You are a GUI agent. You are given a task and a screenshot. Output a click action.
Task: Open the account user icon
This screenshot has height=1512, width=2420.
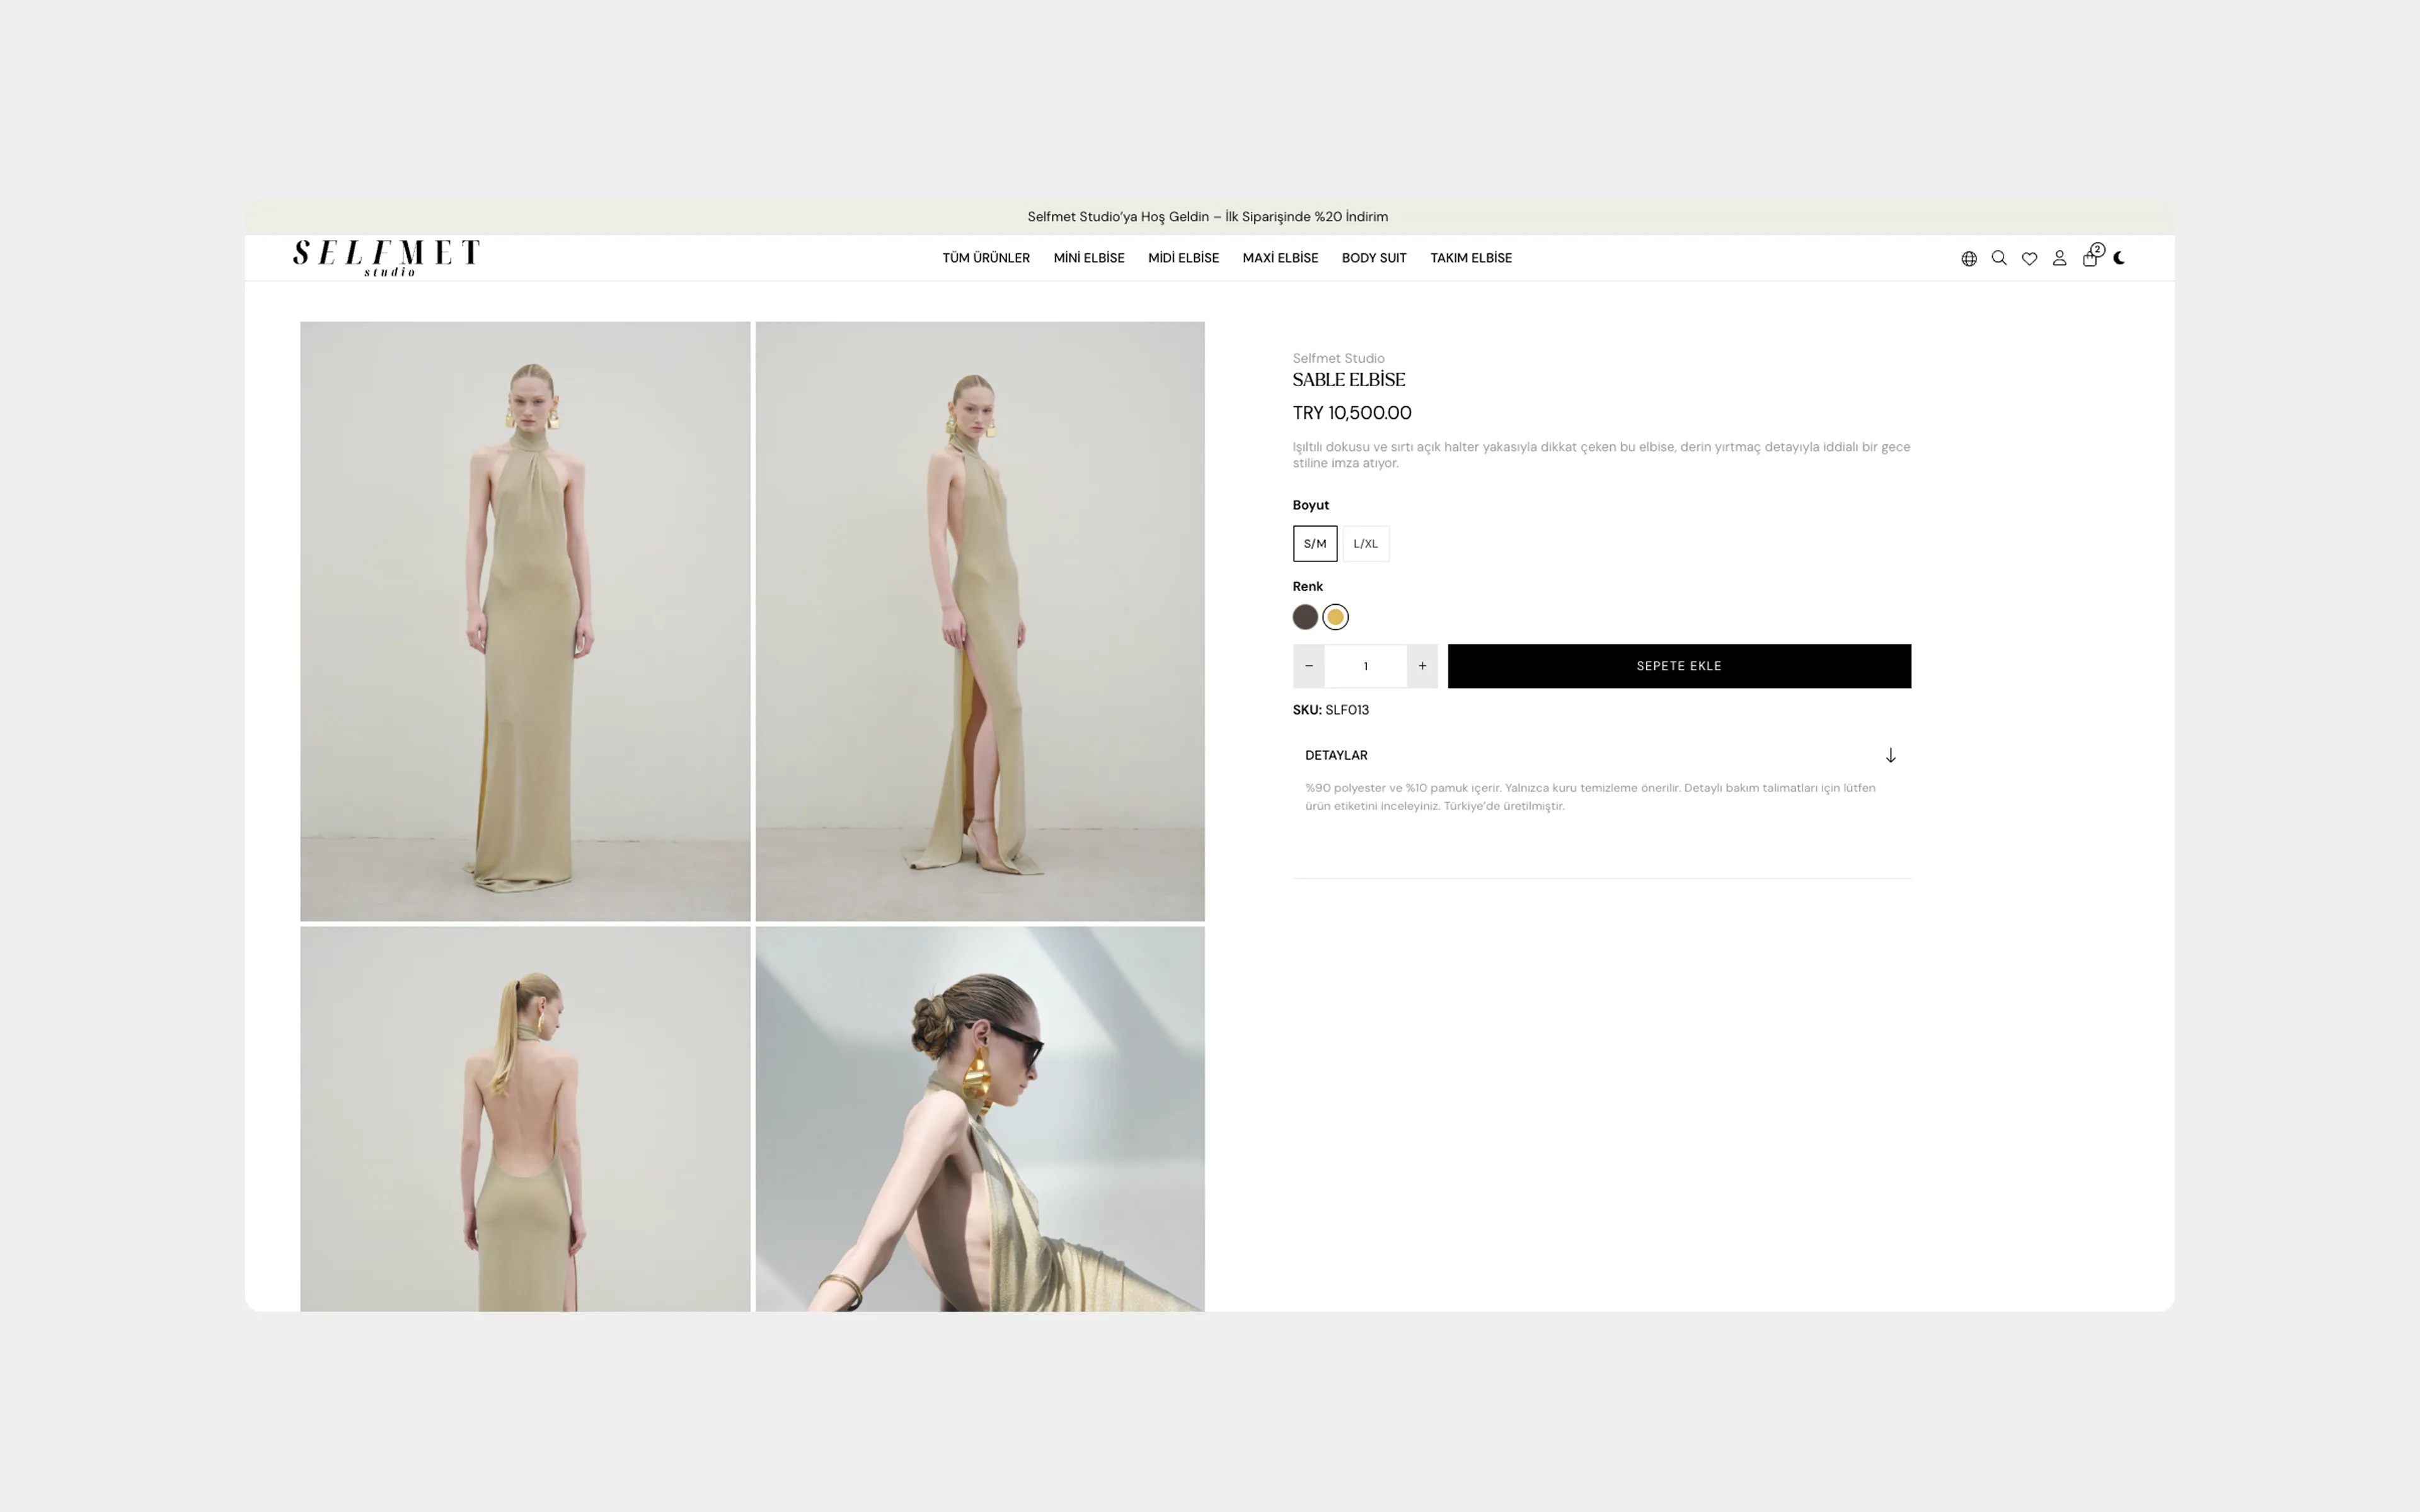point(2059,258)
